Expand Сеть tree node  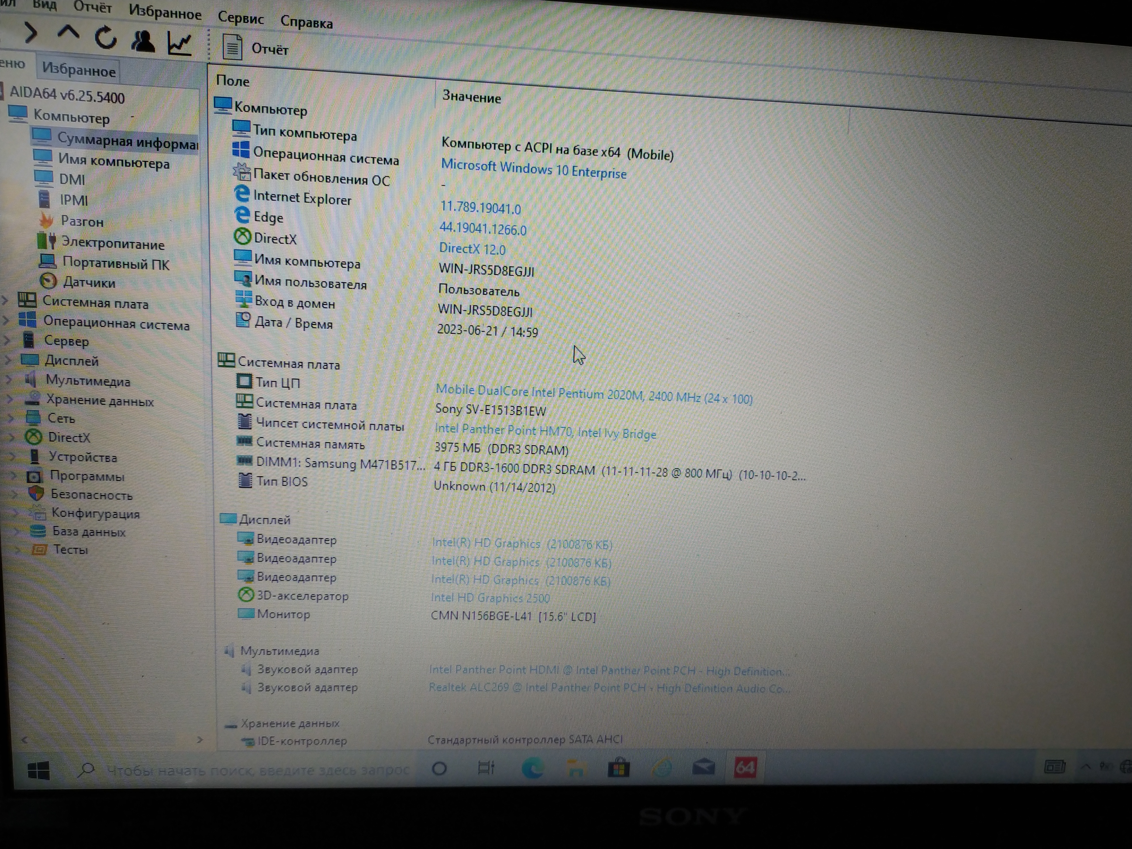(x=11, y=418)
